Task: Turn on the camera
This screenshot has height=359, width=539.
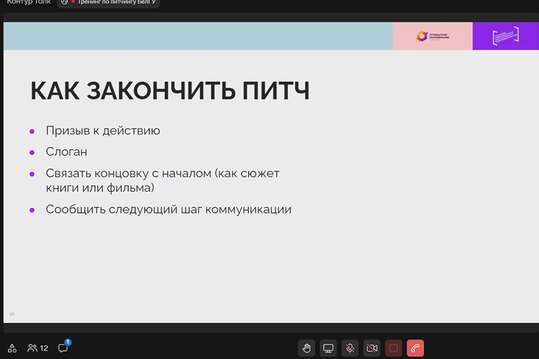Action: 371,348
